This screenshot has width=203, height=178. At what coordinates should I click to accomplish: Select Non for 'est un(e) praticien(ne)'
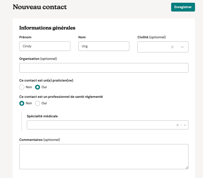coord(22,87)
